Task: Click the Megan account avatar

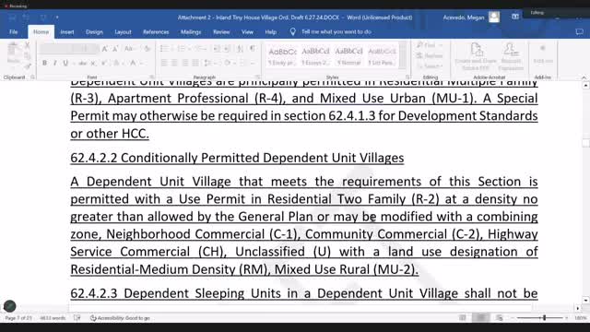Action: 494,17
